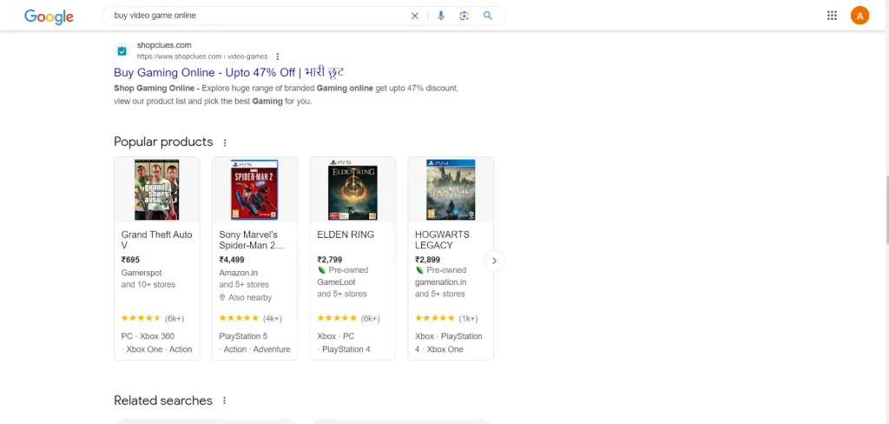Click the ₹2,899 price
The width and height of the screenshot is (889, 424).
[427, 260]
